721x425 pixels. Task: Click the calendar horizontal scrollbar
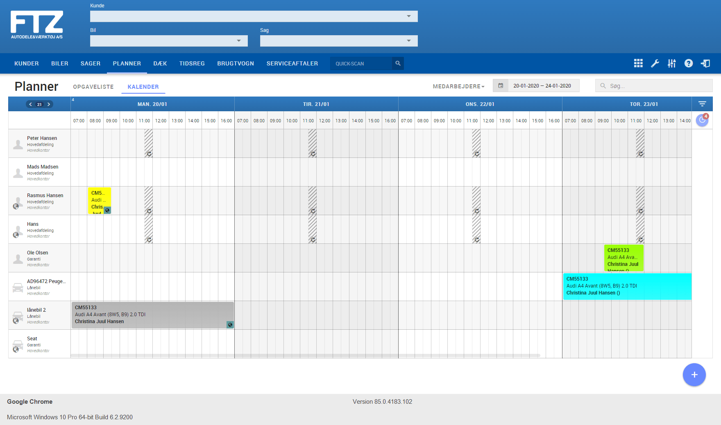(305, 355)
